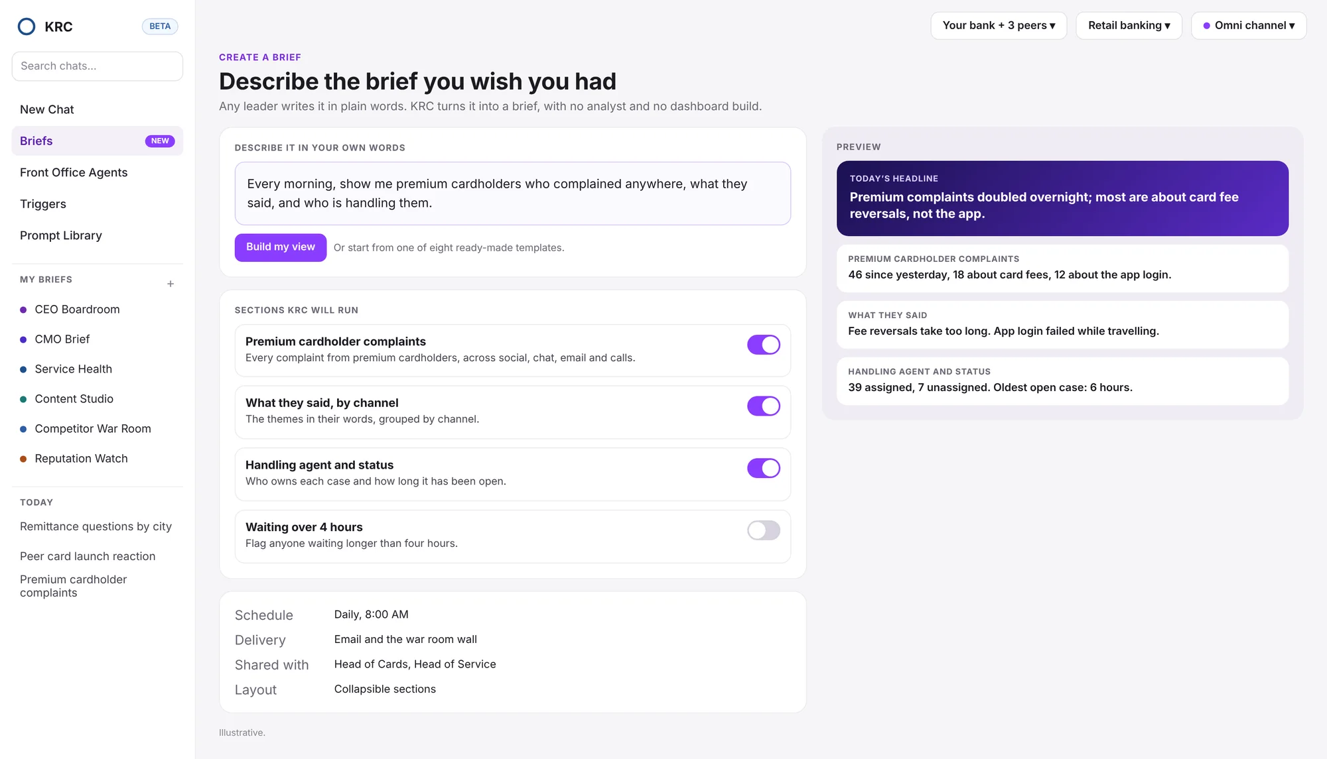1327x759 pixels.
Task: Click the Collapsible sections layout value
Action: (x=385, y=689)
